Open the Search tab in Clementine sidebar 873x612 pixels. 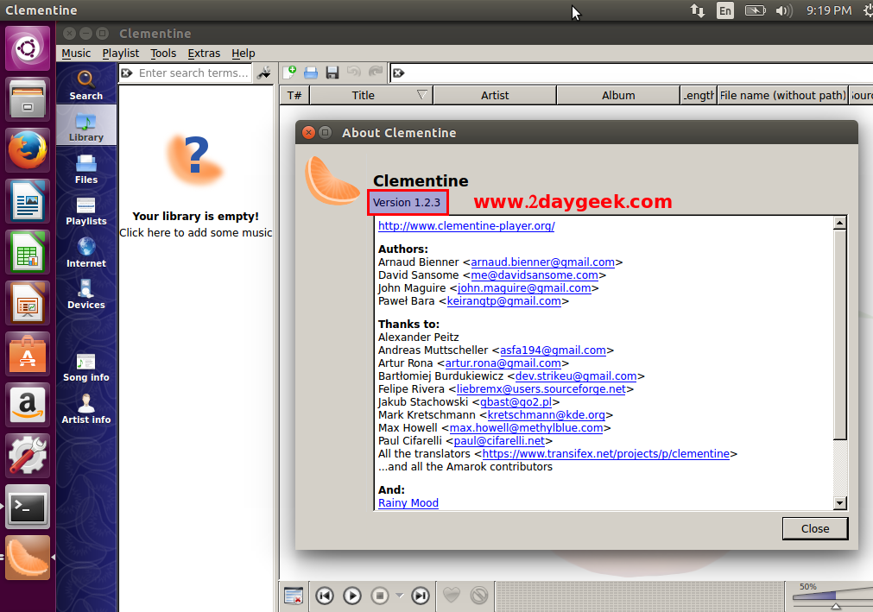click(x=85, y=85)
